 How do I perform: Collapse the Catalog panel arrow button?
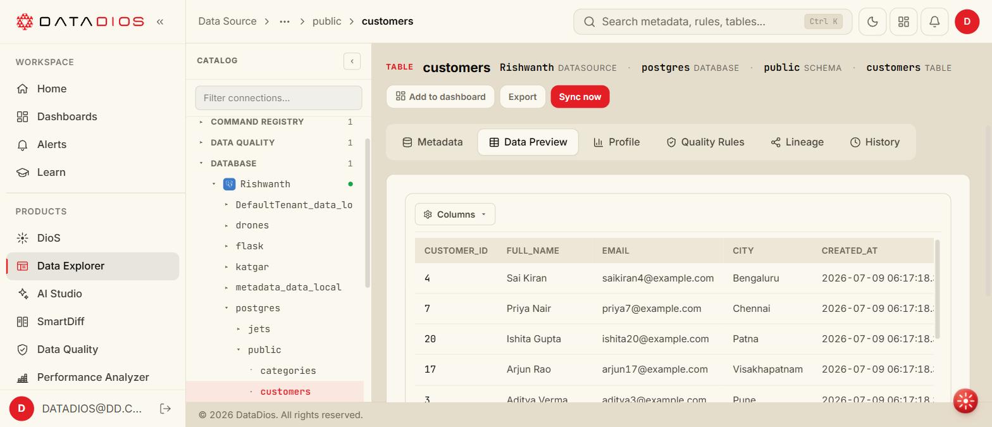pos(352,61)
